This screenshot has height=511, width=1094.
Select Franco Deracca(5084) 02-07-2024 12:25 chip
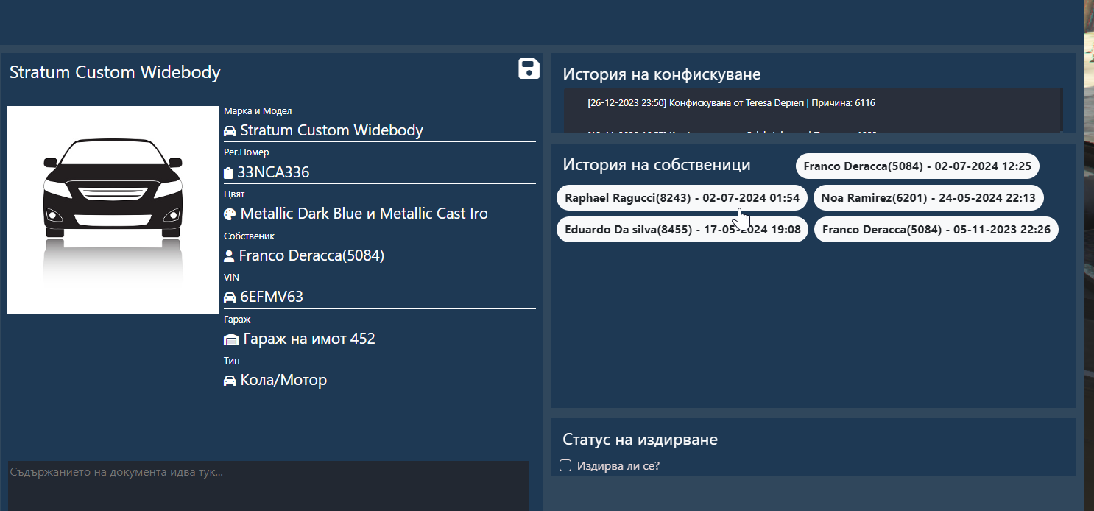point(917,166)
